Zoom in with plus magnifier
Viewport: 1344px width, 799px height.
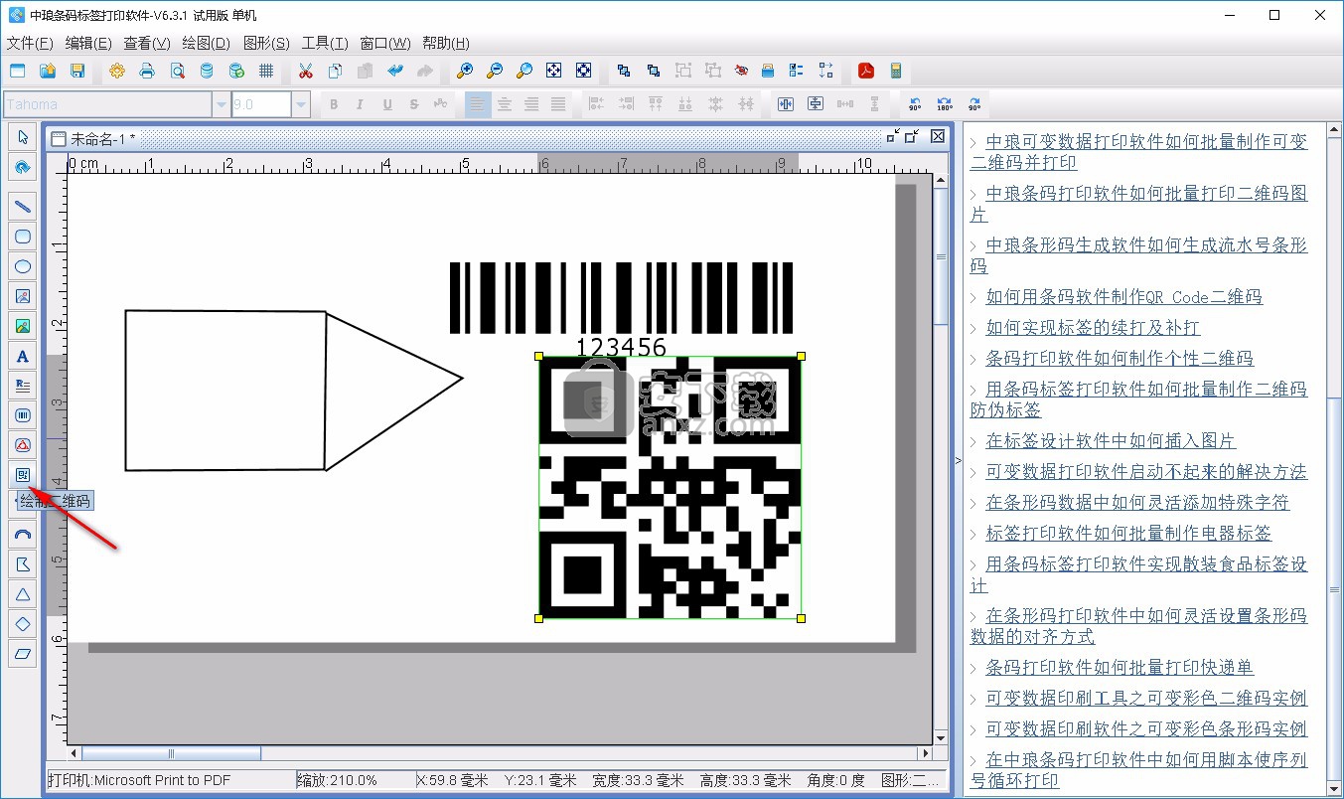[464, 71]
